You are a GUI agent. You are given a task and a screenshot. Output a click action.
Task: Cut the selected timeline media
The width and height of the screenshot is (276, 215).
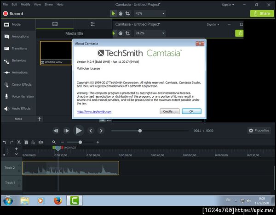19,142
